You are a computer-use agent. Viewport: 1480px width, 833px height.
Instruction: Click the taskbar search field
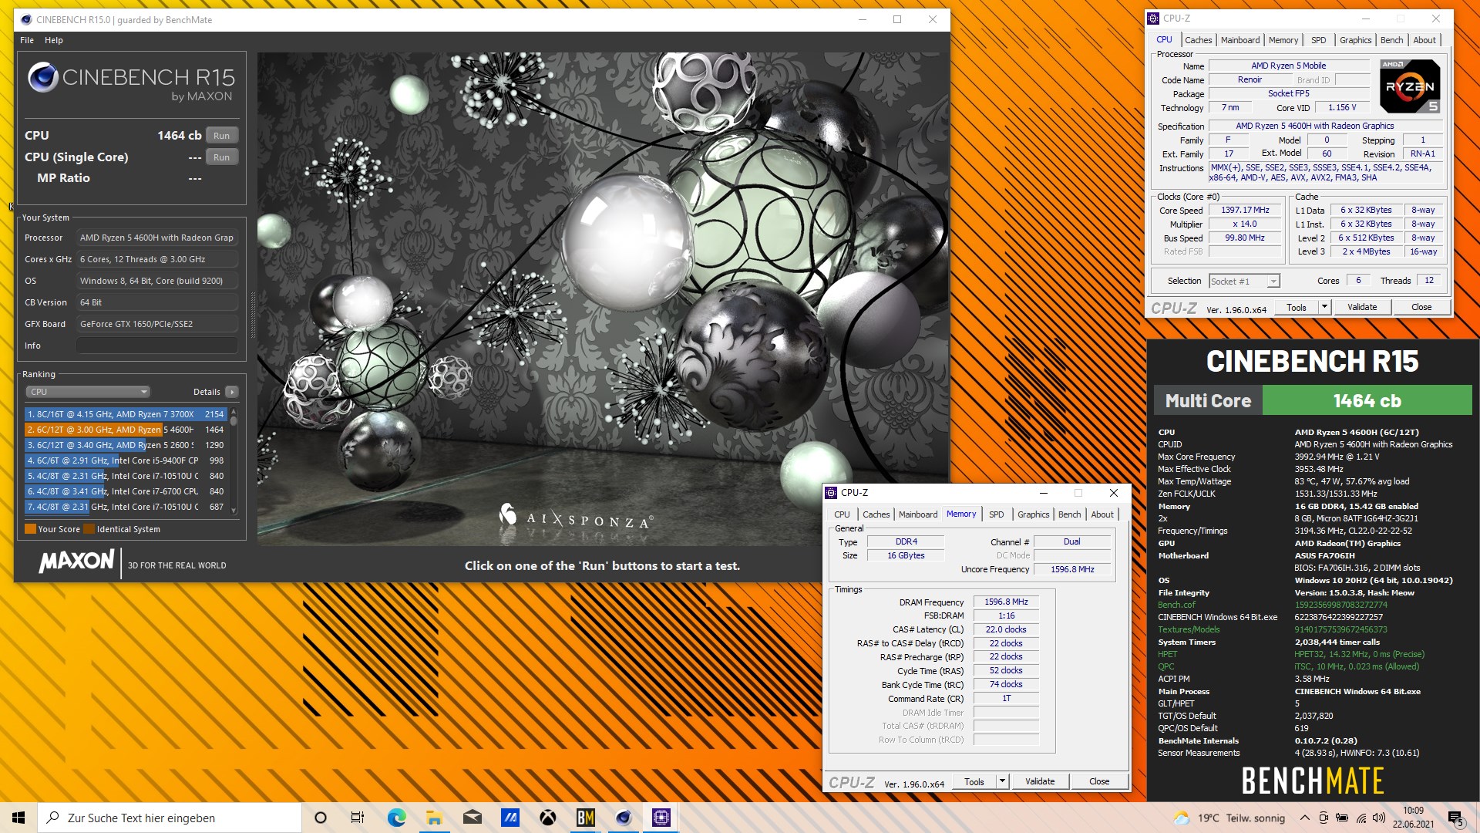pos(170,818)
